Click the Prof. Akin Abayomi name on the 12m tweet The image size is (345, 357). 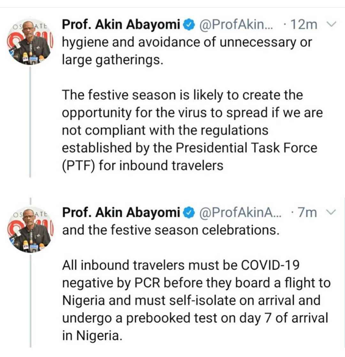(x=121, y=25)
